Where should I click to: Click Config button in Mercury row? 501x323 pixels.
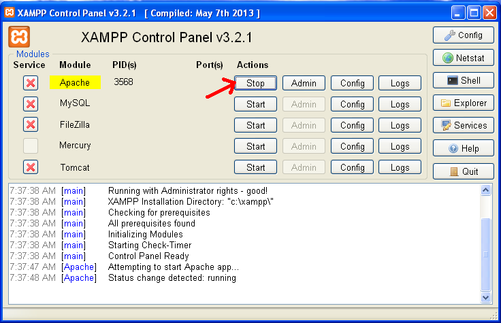point(352,146)
